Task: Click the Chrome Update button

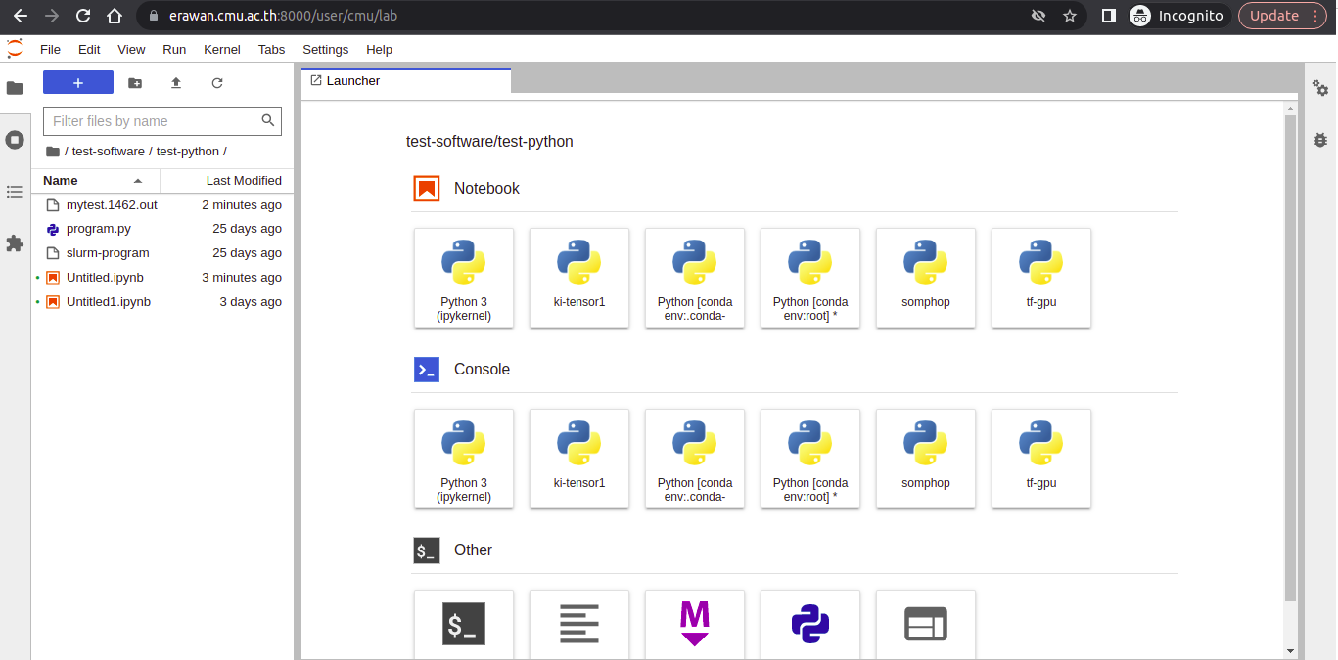Action: [1283, 16]
